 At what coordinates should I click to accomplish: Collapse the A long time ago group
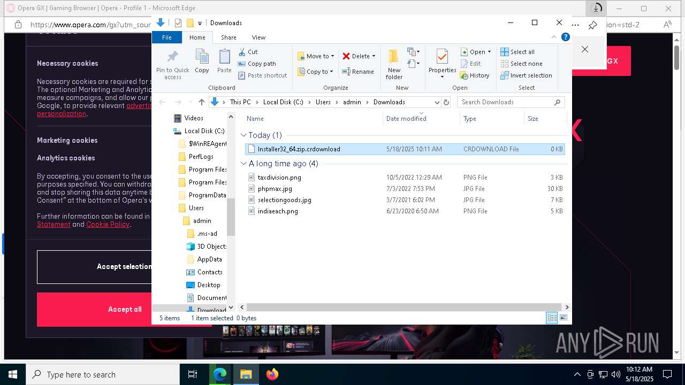pos(244,164)
